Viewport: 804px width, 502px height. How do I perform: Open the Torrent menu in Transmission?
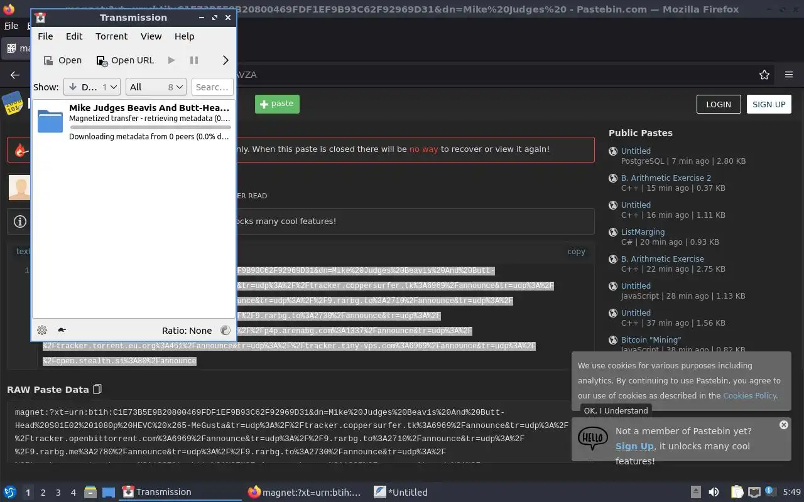(111, 36)
